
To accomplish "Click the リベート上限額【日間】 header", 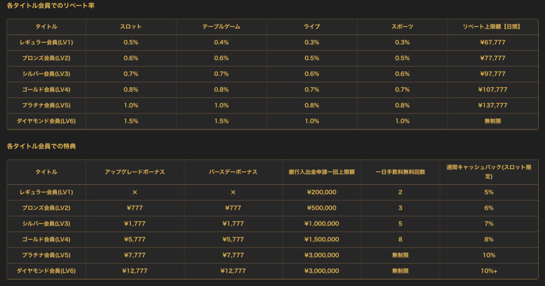I will click(x=492, y=27).
